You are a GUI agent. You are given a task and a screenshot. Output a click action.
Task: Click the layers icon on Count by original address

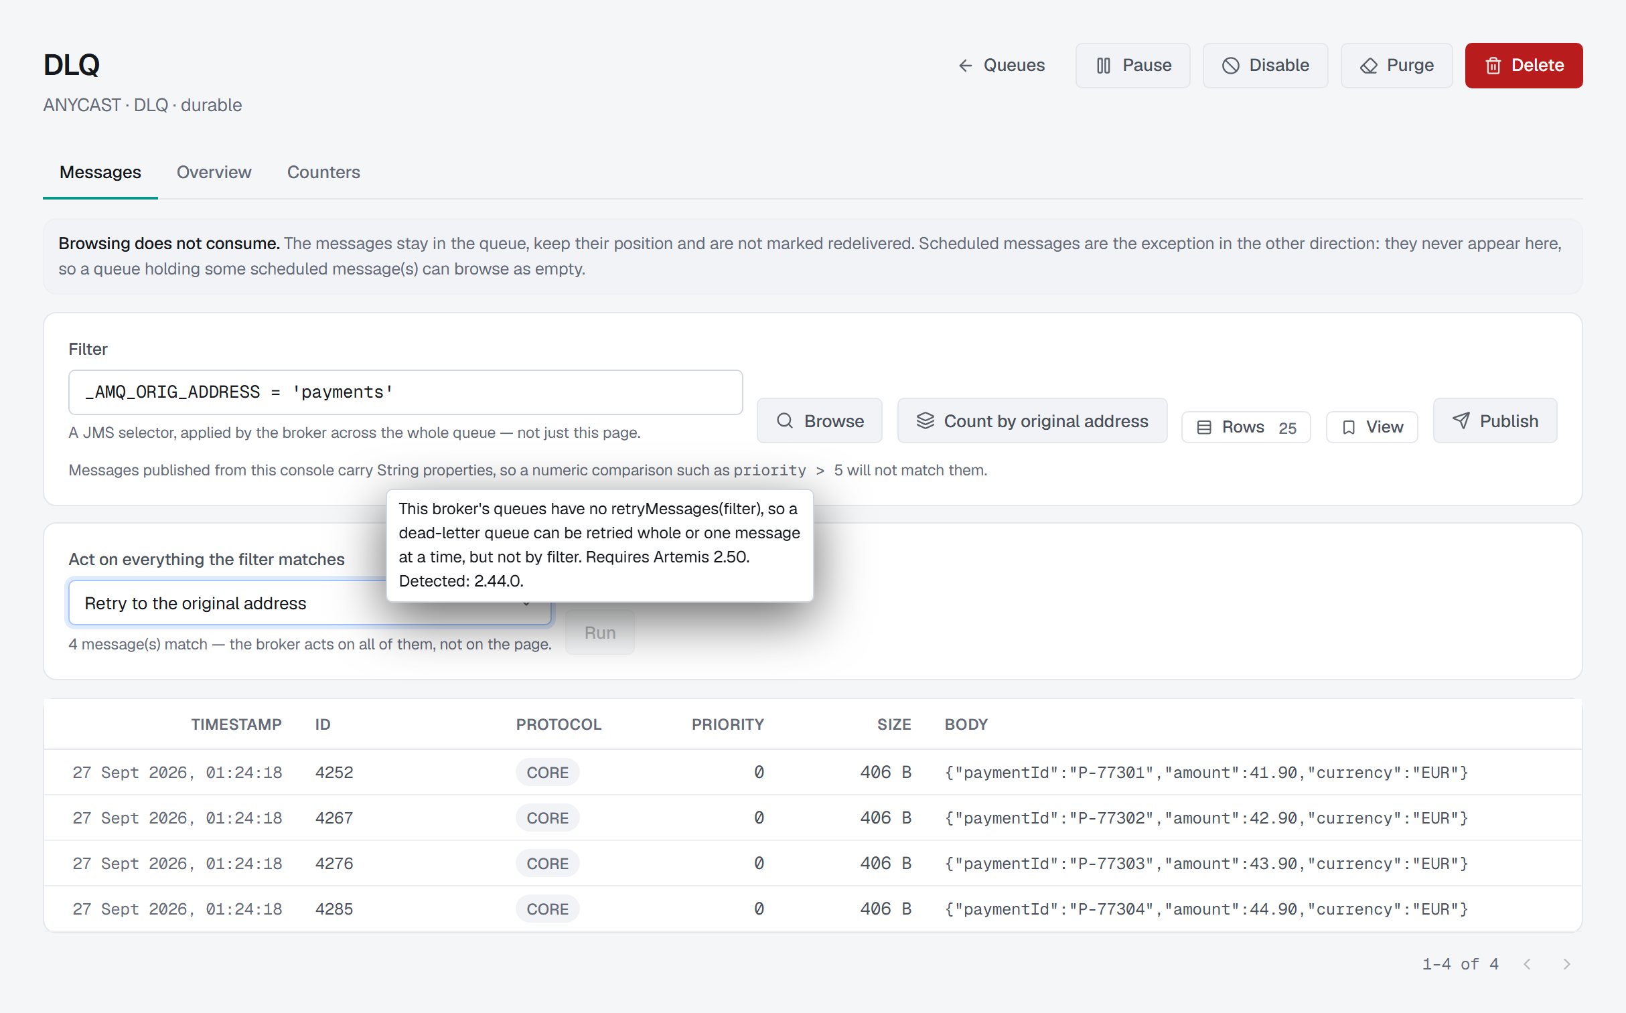[x=925, y=420]
